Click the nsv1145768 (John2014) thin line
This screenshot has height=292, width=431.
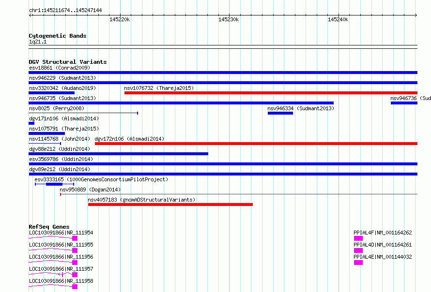tap(45, 144)
